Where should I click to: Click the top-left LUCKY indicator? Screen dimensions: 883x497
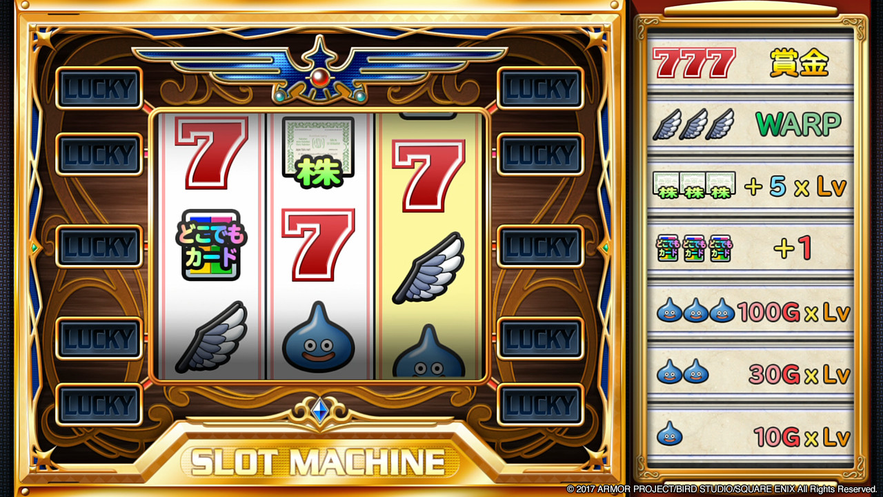click(99, 88)
